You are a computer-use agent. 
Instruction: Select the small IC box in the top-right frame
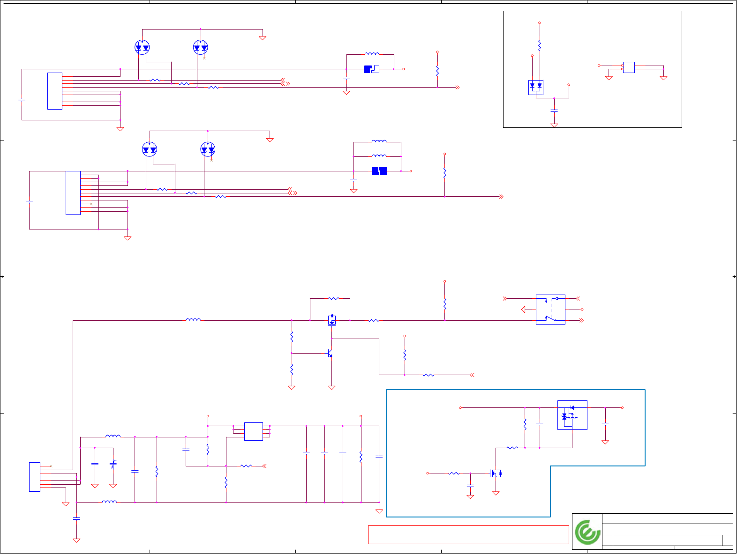(629, 67)
